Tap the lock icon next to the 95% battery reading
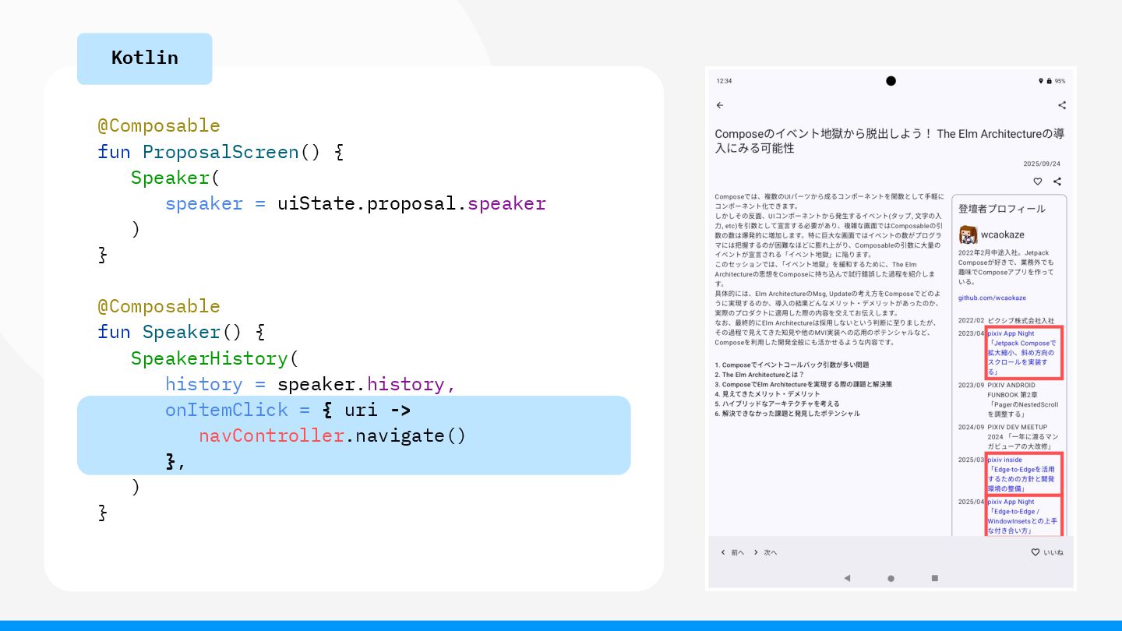The height and width of the screenshot is (631, 1122). (x=1049, y=81)
